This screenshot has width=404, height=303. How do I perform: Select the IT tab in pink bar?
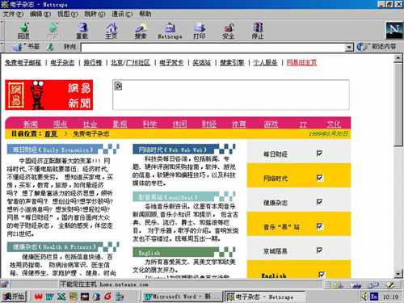point(303,124)
